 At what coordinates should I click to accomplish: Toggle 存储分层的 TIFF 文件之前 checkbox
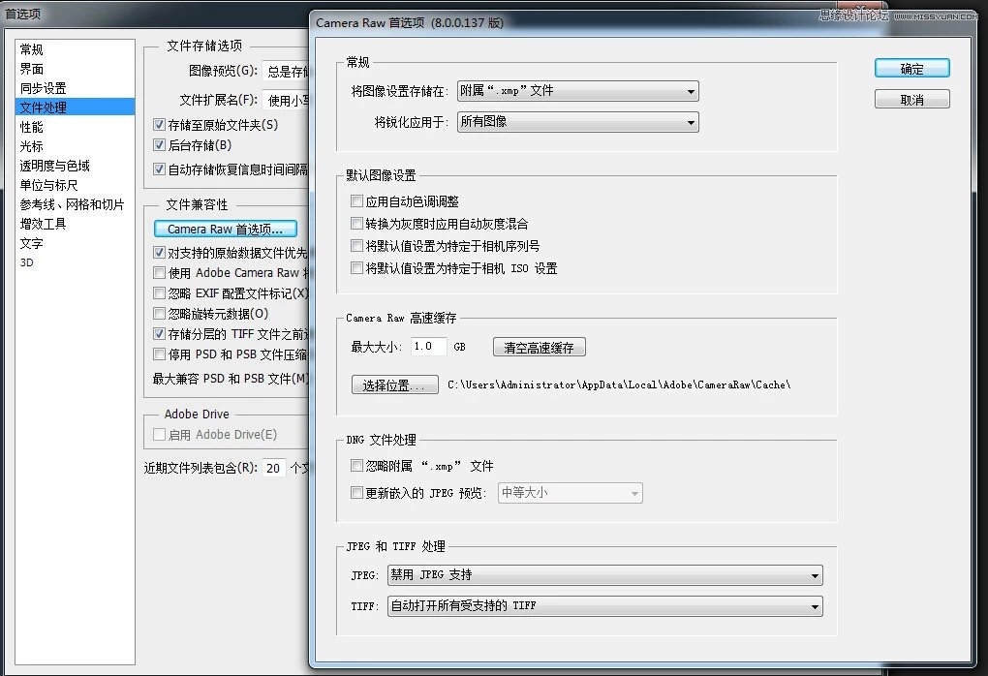click(x=160, y=334)
